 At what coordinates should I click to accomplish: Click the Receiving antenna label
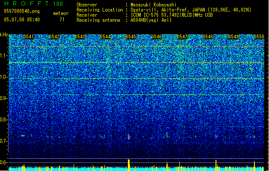(x=98, y=20)
